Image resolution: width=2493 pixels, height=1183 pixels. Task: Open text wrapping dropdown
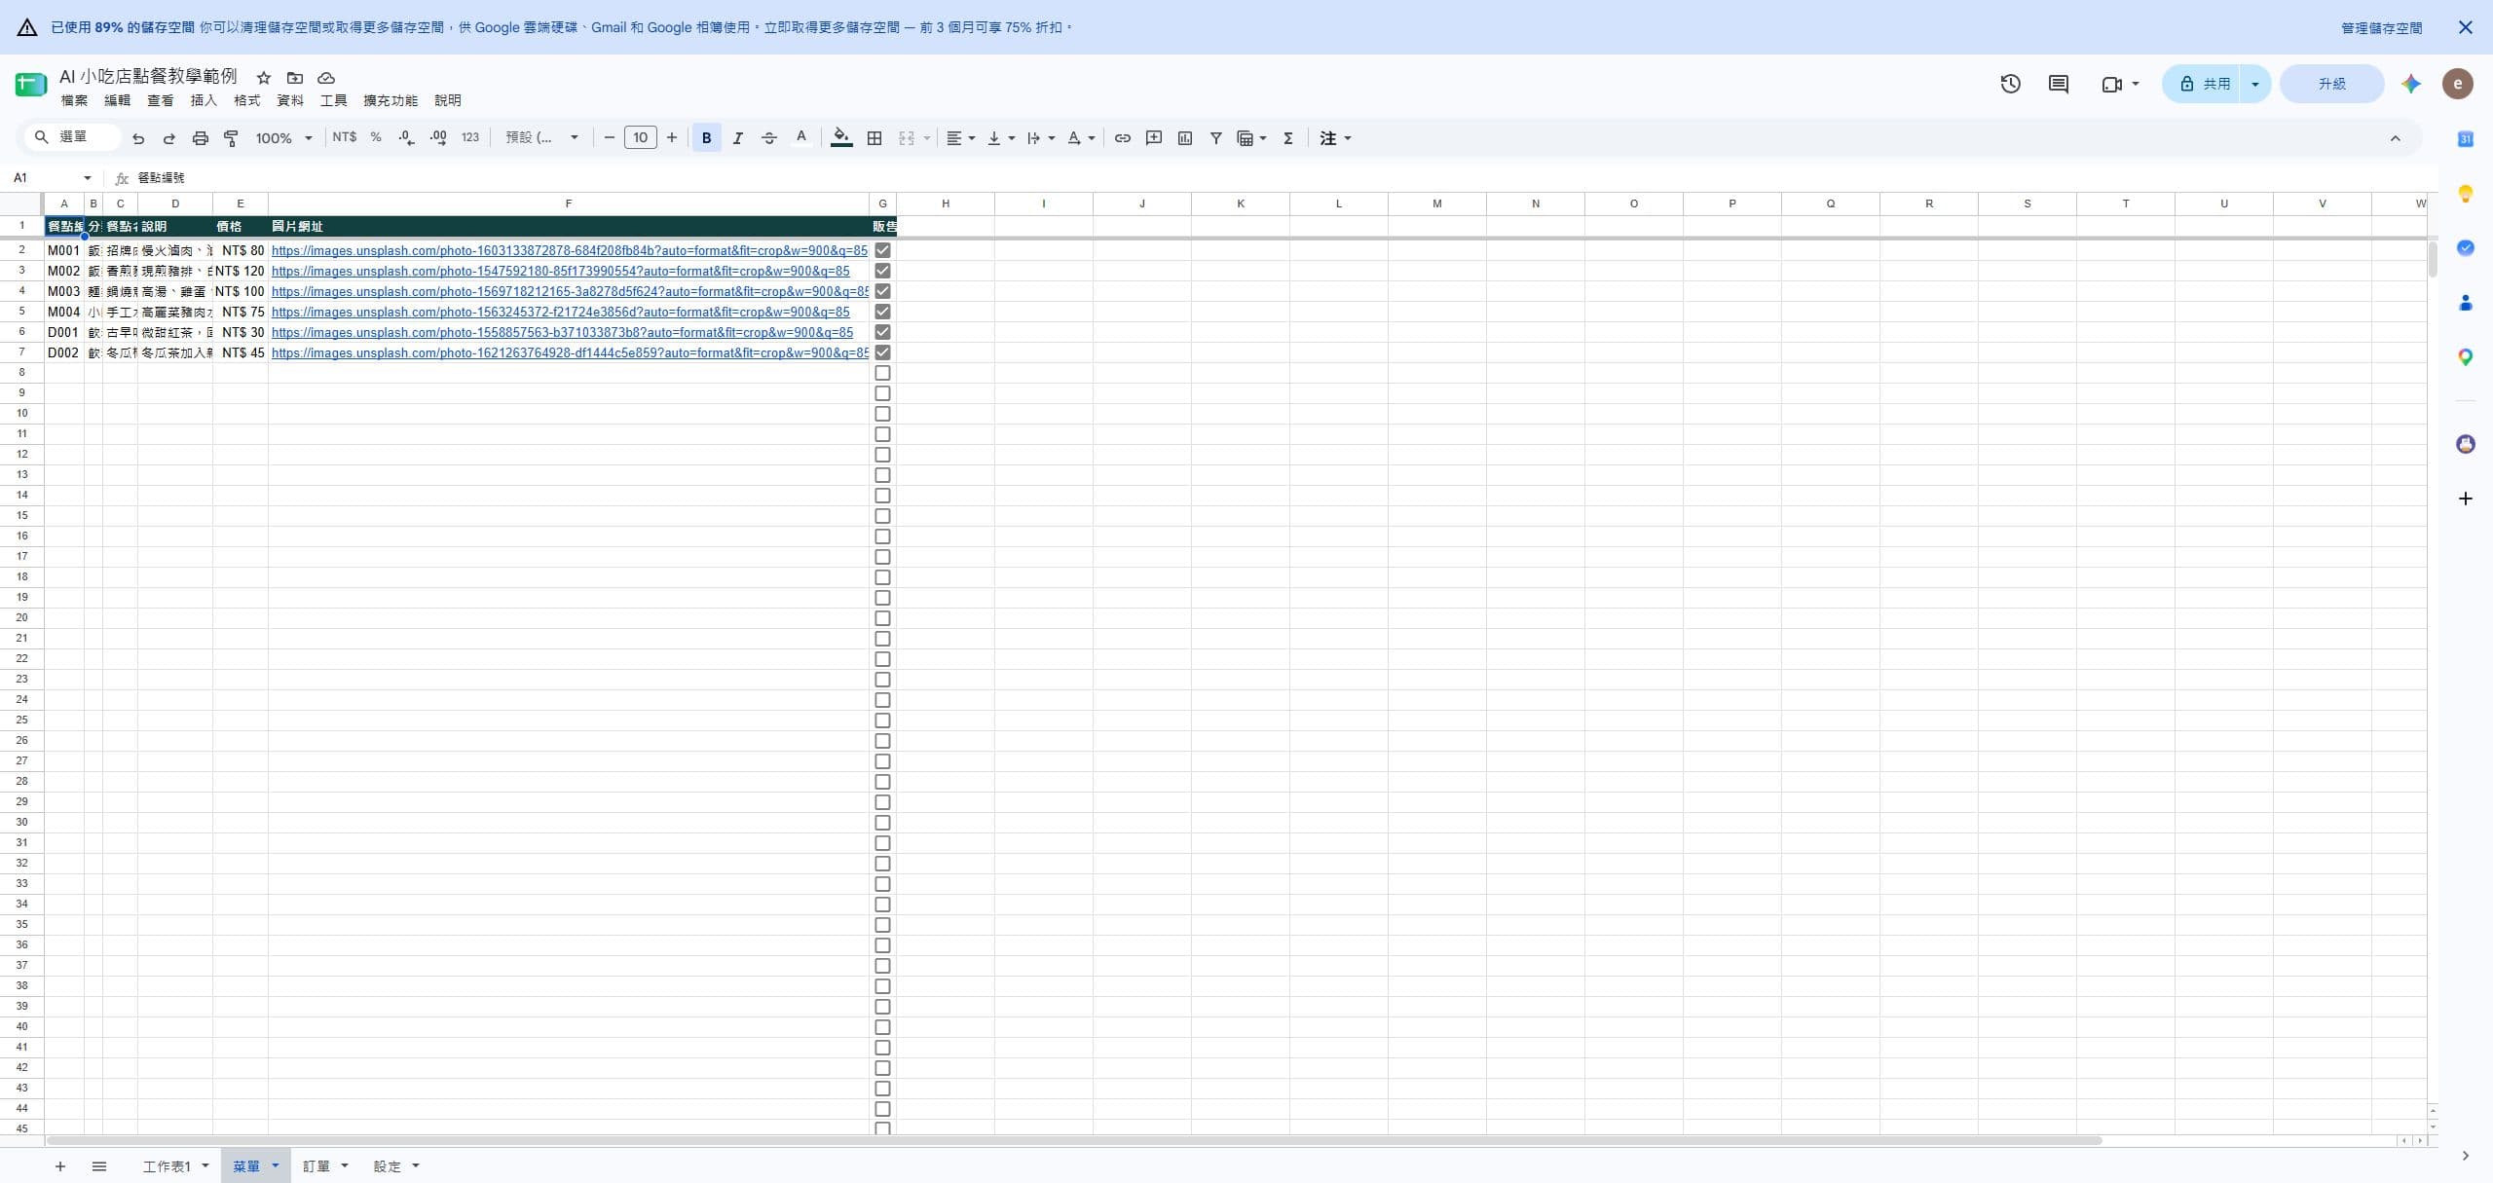[1041, 138]
